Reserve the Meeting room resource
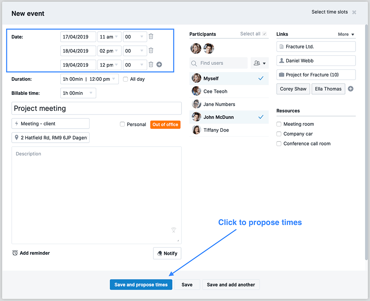This screenshot has height=301, width=370. [x=279, y=124]
